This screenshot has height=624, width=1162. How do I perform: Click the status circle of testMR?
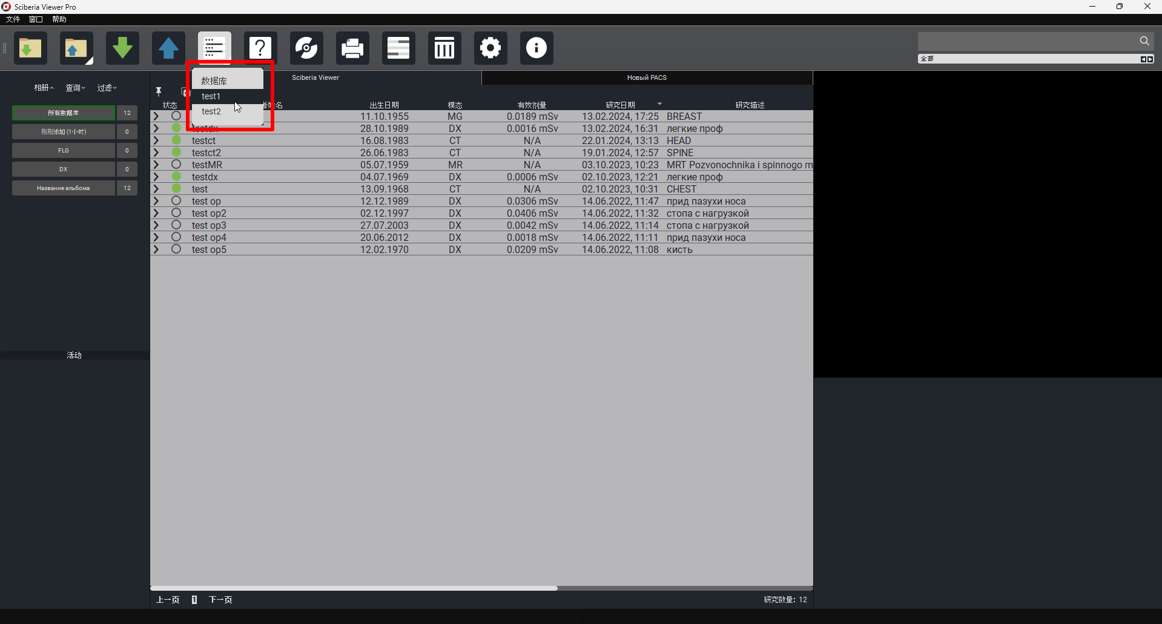[176, 164]
